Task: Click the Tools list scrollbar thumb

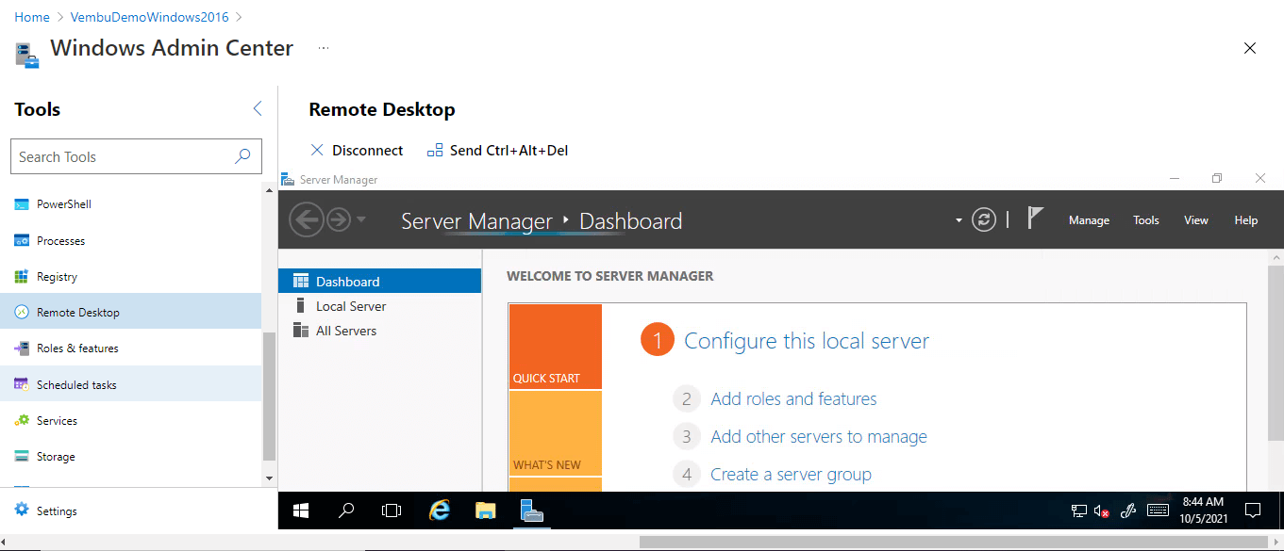Action: [x=269, y=397]
